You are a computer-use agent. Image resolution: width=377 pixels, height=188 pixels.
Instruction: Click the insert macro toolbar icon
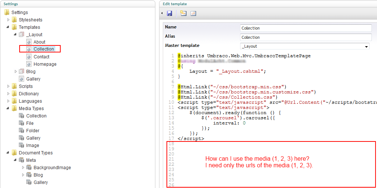(193, 13)
